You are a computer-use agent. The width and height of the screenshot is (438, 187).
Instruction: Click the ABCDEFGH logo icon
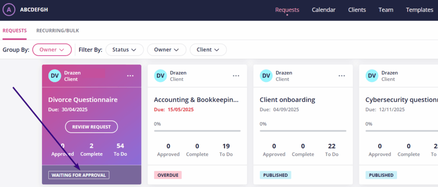[9, 10]
